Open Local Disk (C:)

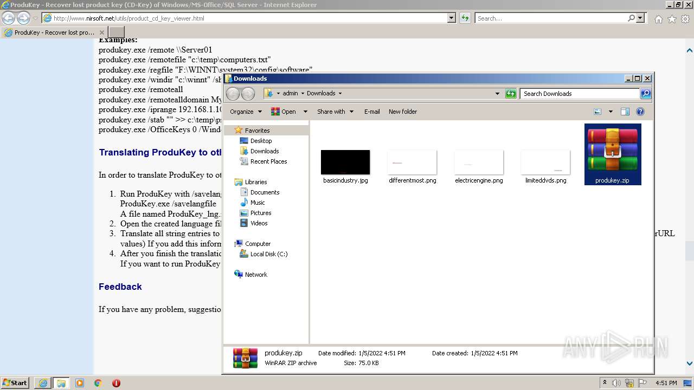(269, 254)
